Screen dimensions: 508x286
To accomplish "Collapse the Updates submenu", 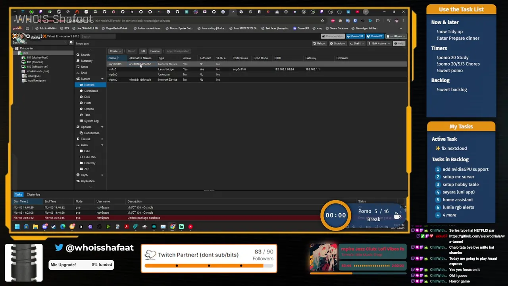I will pyautogui.click(x=102, y=127).
